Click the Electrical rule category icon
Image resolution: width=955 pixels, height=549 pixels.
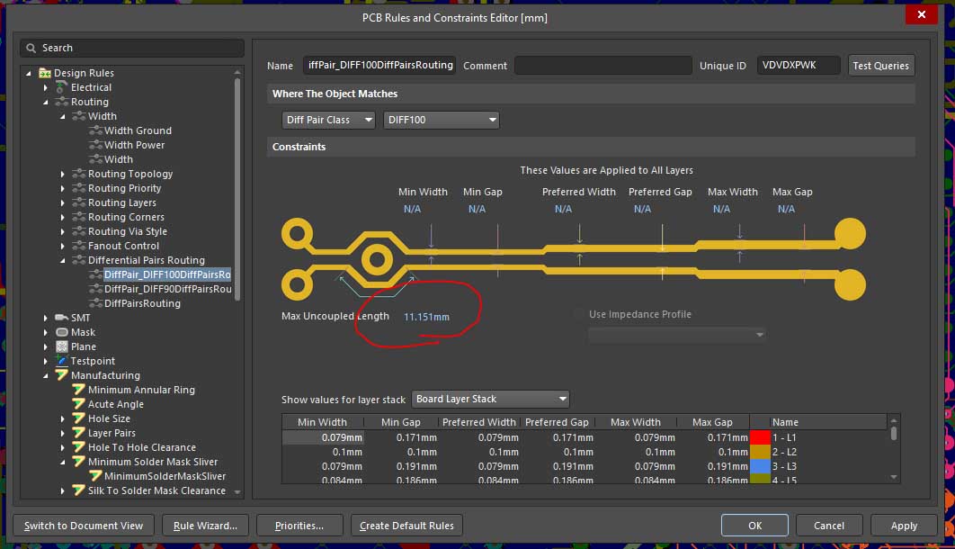(61, 87)
